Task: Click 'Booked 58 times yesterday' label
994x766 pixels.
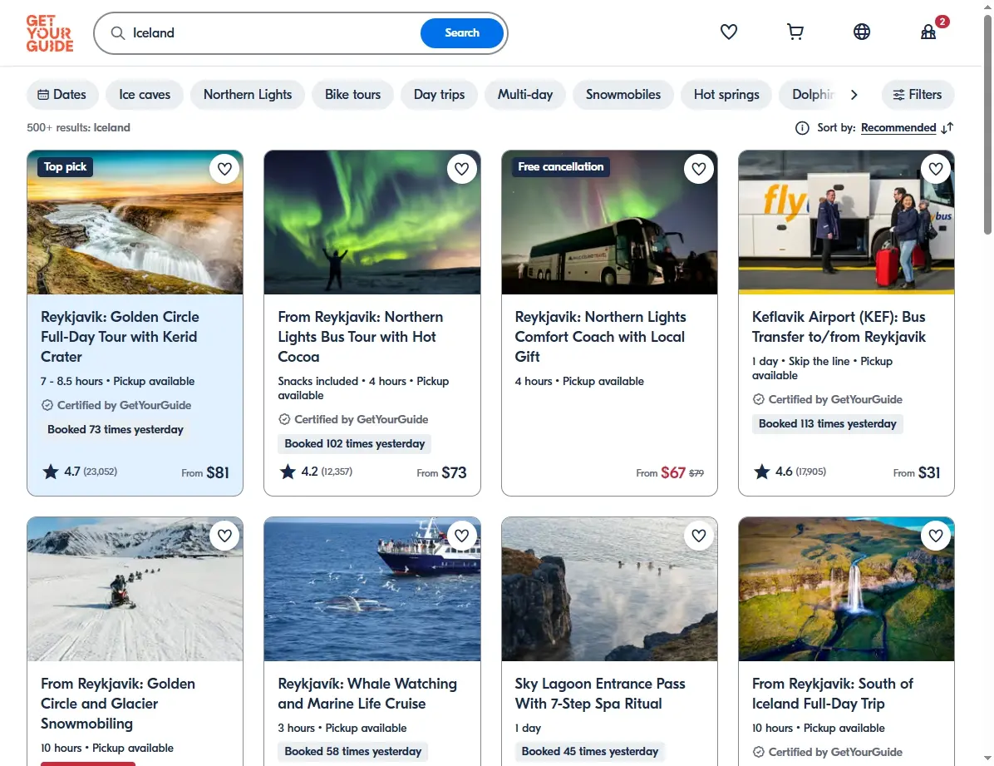Action: [352, 751]
